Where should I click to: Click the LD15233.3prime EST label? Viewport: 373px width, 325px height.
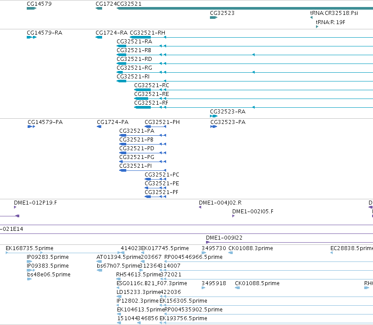(x=139, y=292)
